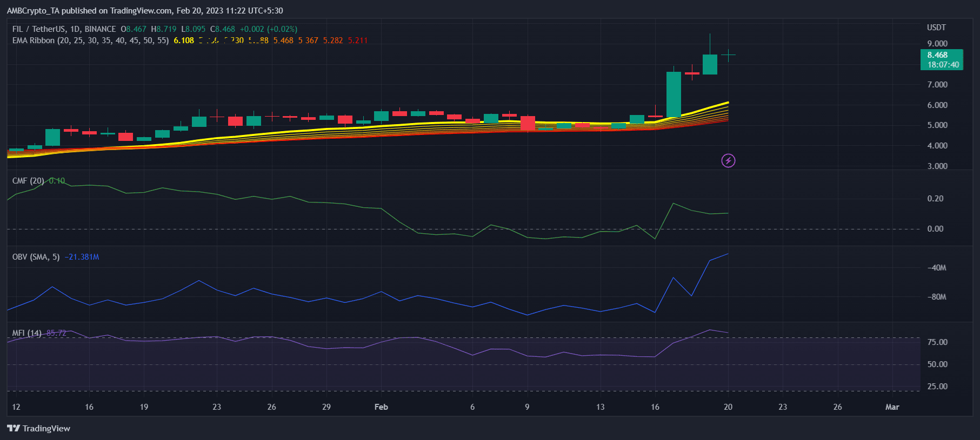The height and width of the screenshot is (440, 980).
Task: Open EMA Ribbon indicator legend settings
Action: 90,40
